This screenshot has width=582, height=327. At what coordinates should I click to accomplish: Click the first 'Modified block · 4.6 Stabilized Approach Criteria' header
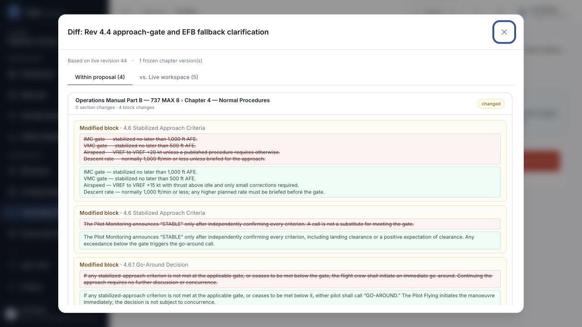[142, 128]
